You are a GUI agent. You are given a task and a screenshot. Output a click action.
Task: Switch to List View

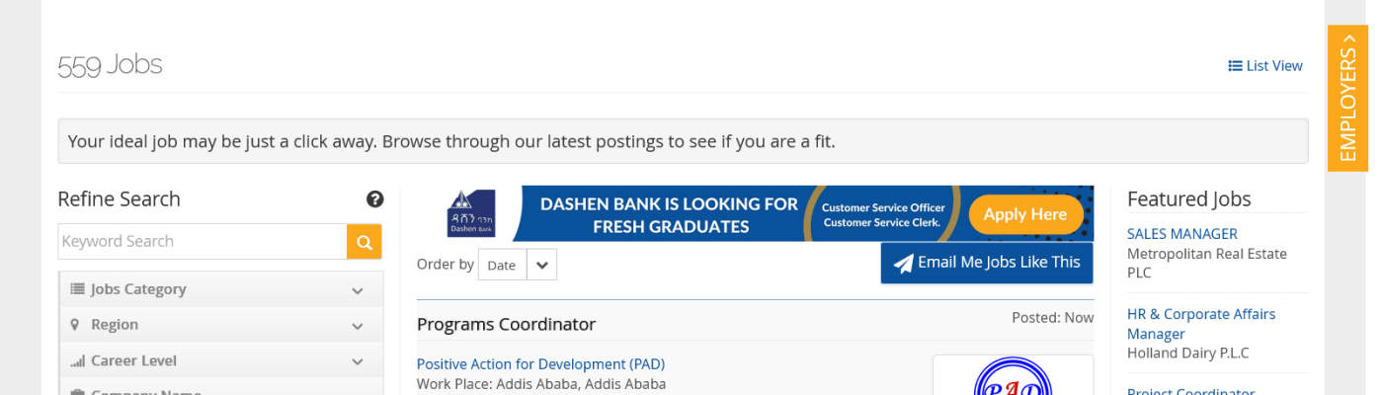click(1265, 66)
